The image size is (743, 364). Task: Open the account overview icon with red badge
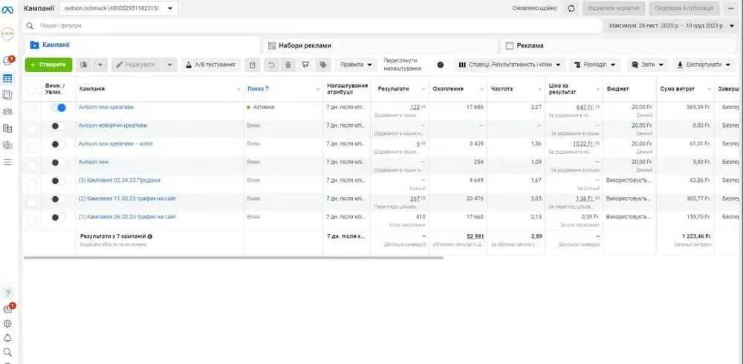click(7, 61)
